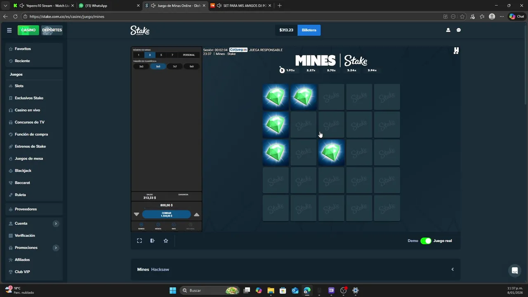Screen dimensions: 528x297
Task: Reveal top-right tile in mines grid
Action: (x=387, y=97)
